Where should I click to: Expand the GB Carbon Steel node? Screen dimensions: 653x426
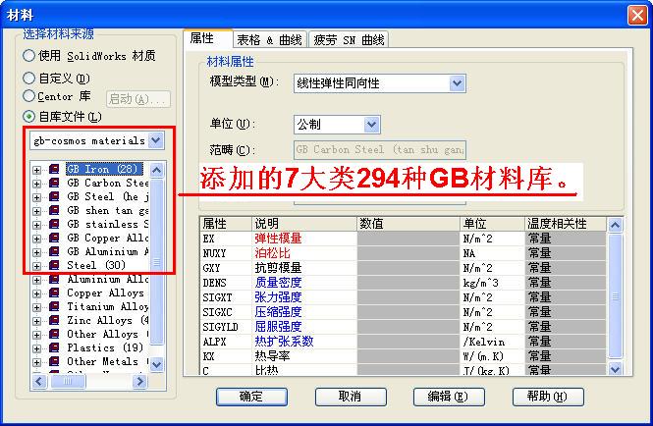click(37, 184)
